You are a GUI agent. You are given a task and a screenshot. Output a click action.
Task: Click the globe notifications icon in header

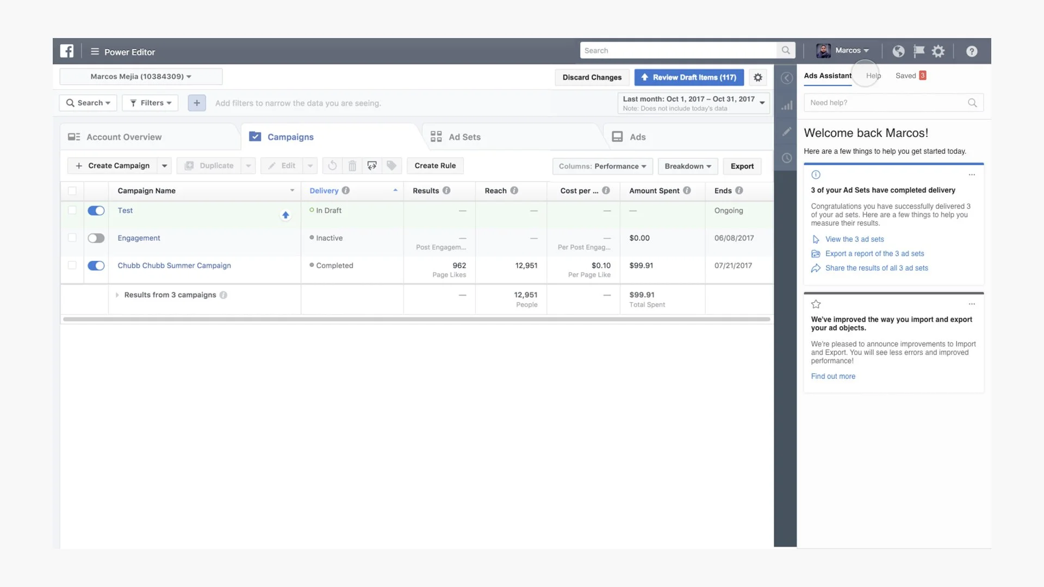[x=898, y=51]
